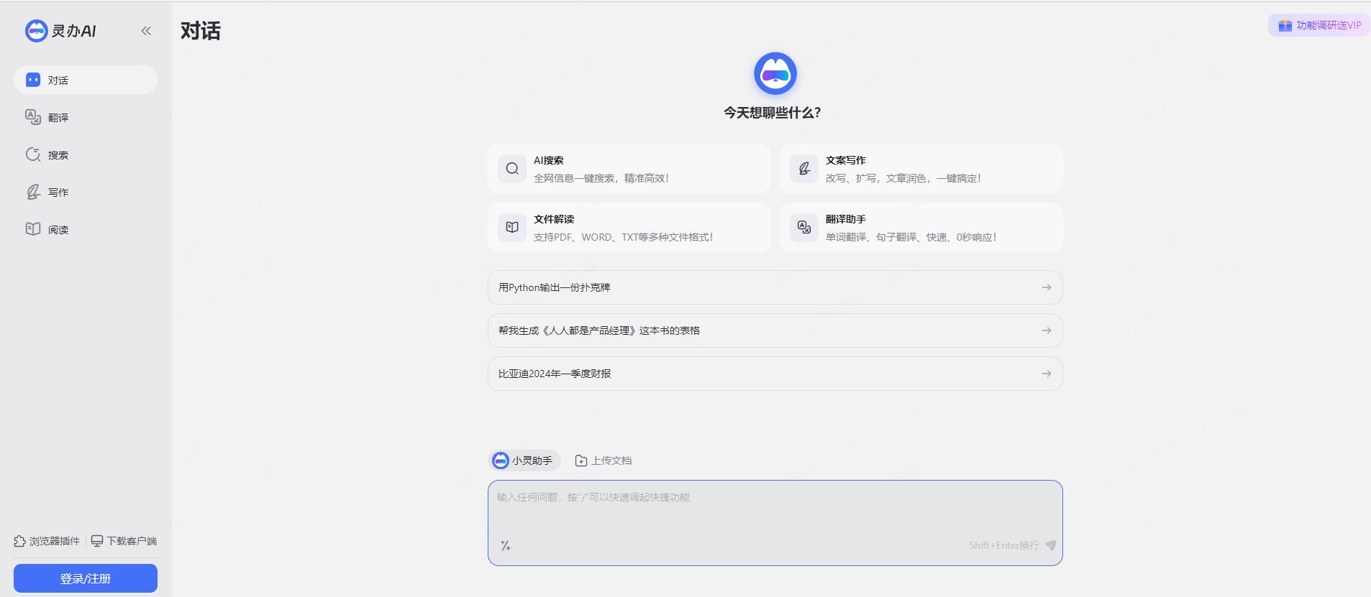Open the 翻译助手 card

click(921, 228)
